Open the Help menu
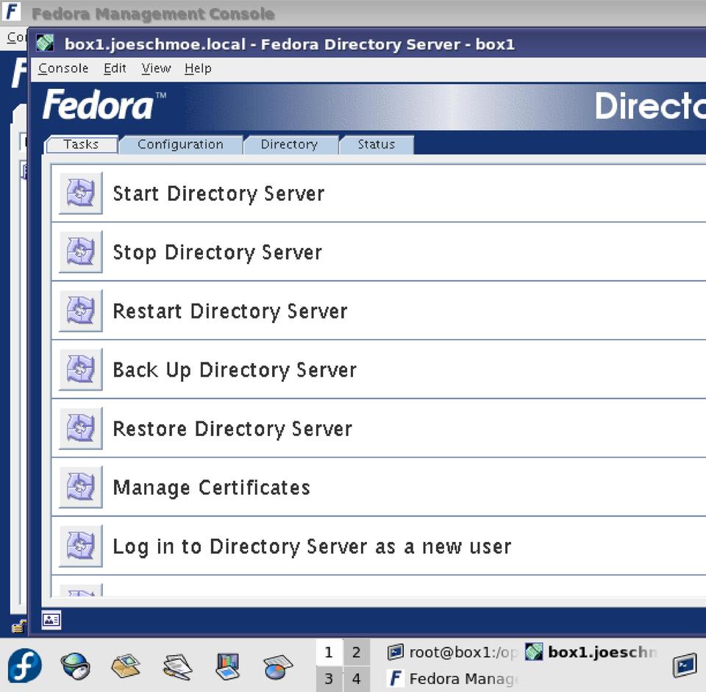This screenshot has height=692, width=706. pos(198,68)
